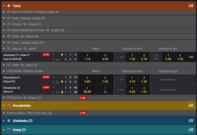The height and width of the screenshot is (135, 197).
Task: Bet on set winner odds 9.20 for Stevanovic
Action: (x=132, y=90)
